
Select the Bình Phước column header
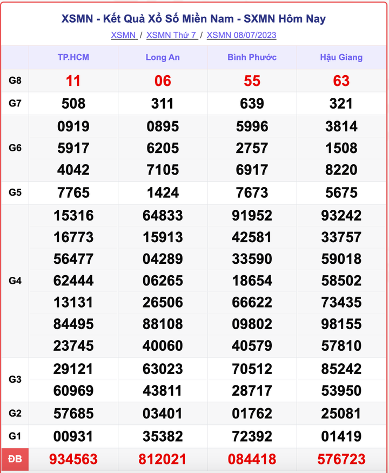(252, 57)
